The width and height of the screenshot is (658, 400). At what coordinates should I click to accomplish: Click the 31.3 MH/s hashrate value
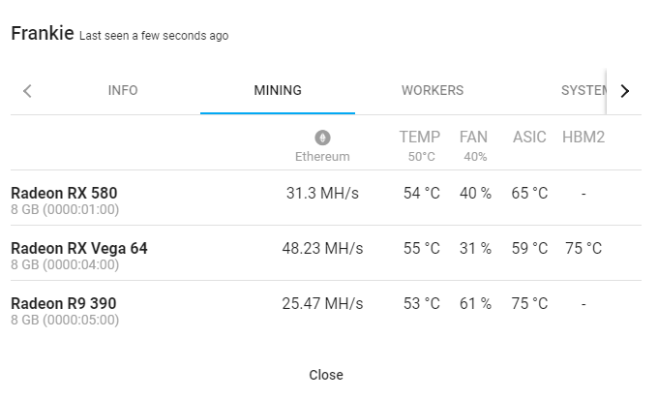322,194
